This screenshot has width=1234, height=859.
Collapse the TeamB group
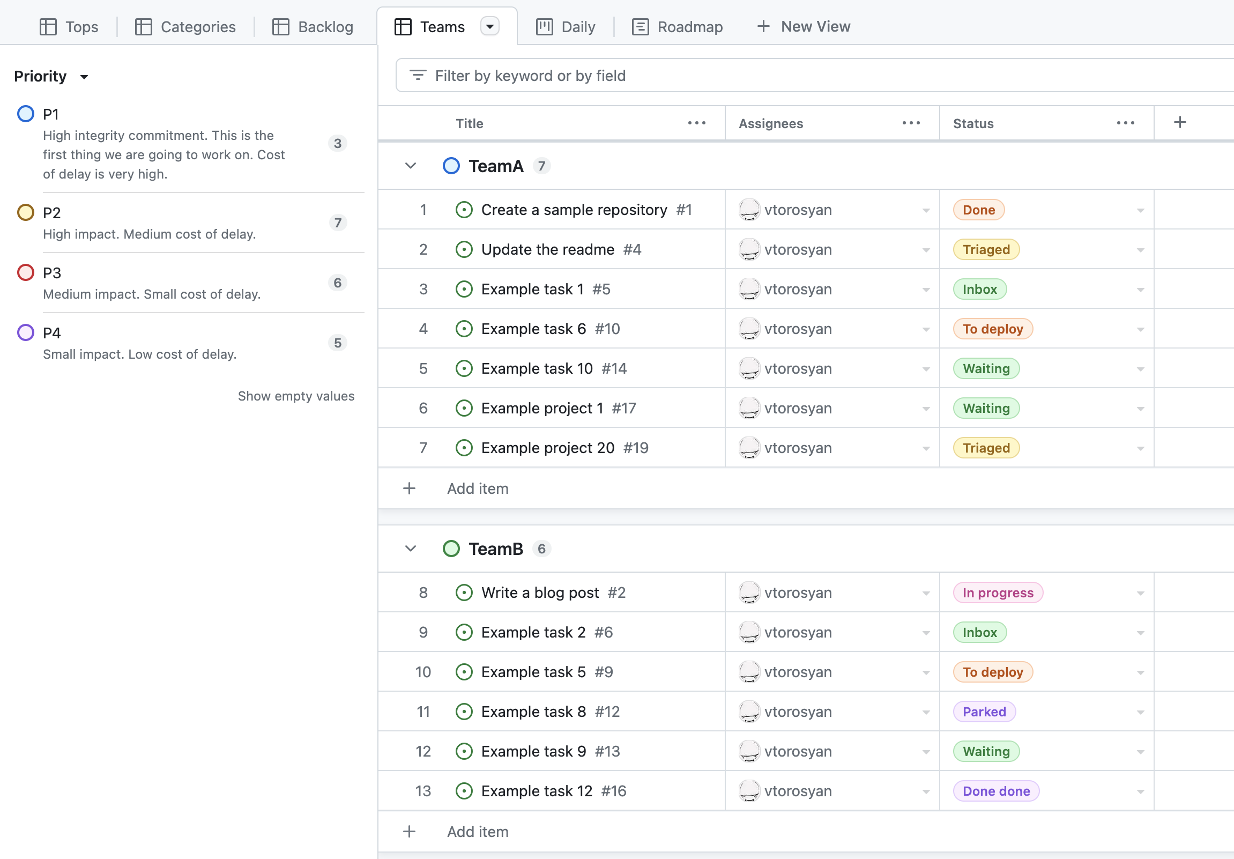click(x=411, y=549)
